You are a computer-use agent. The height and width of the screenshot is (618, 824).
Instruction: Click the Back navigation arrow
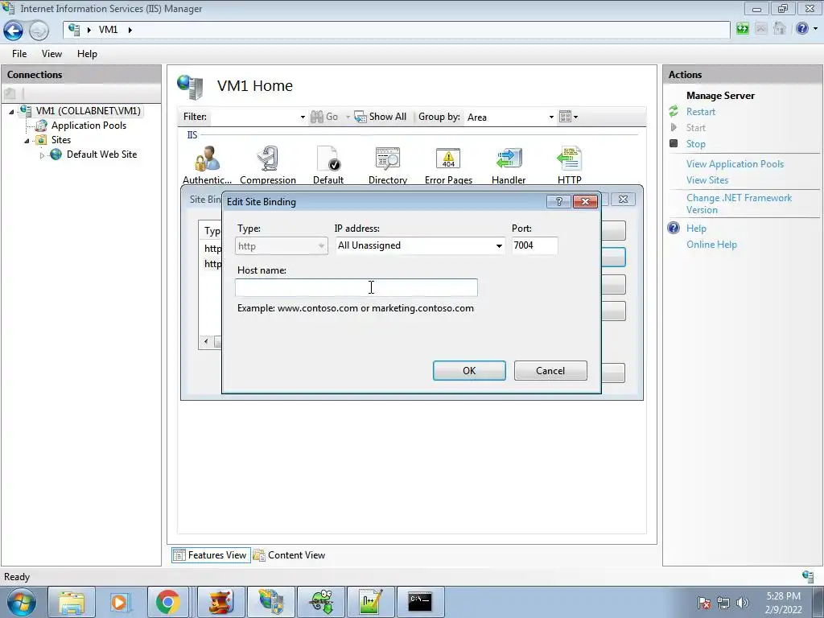13,31
